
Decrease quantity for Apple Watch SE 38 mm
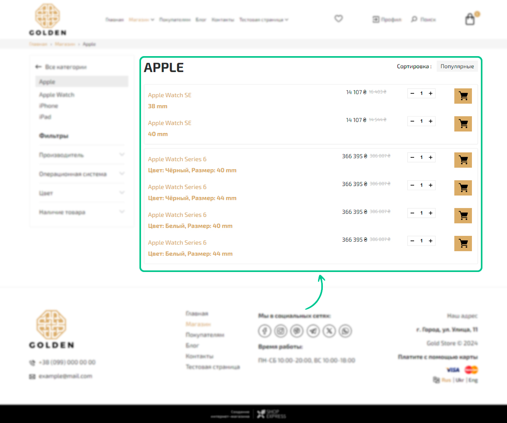click(412, 93)
